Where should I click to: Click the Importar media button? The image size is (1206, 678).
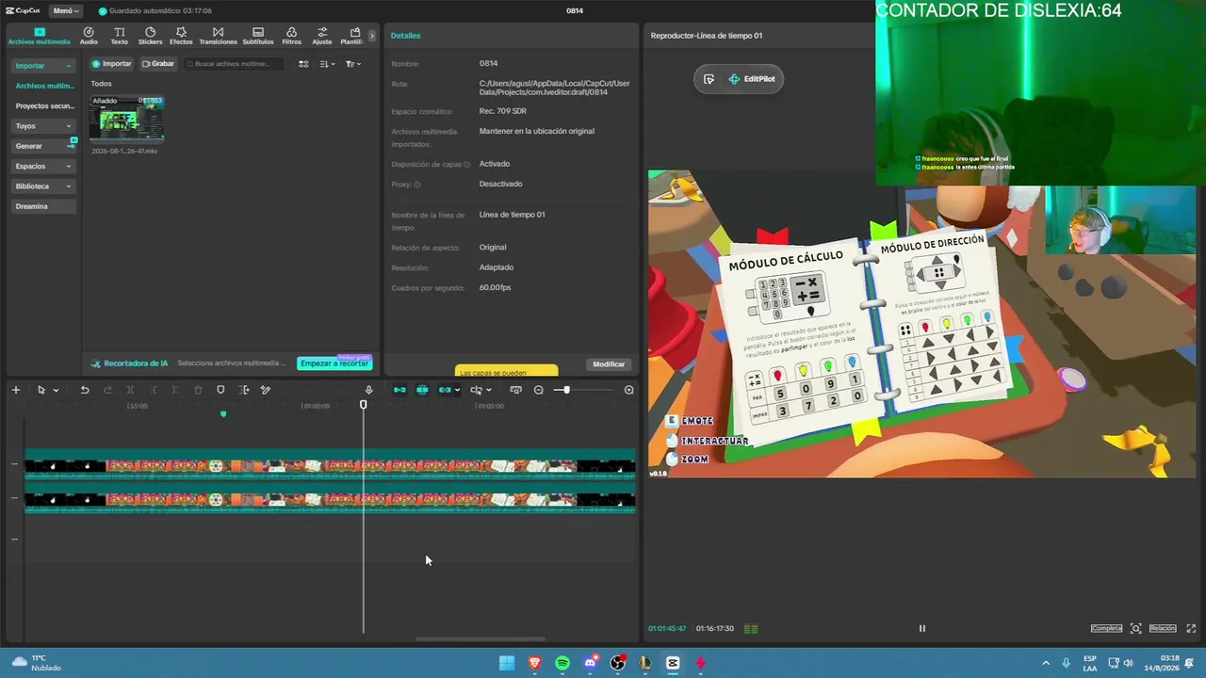112,64
